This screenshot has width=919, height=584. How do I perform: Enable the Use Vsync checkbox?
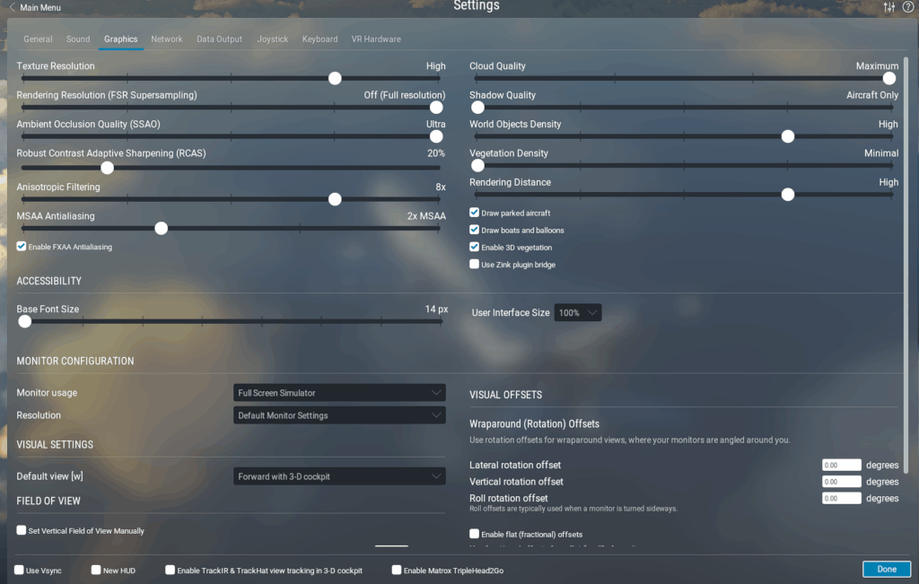pyautogui.click(x=19, y=570)
